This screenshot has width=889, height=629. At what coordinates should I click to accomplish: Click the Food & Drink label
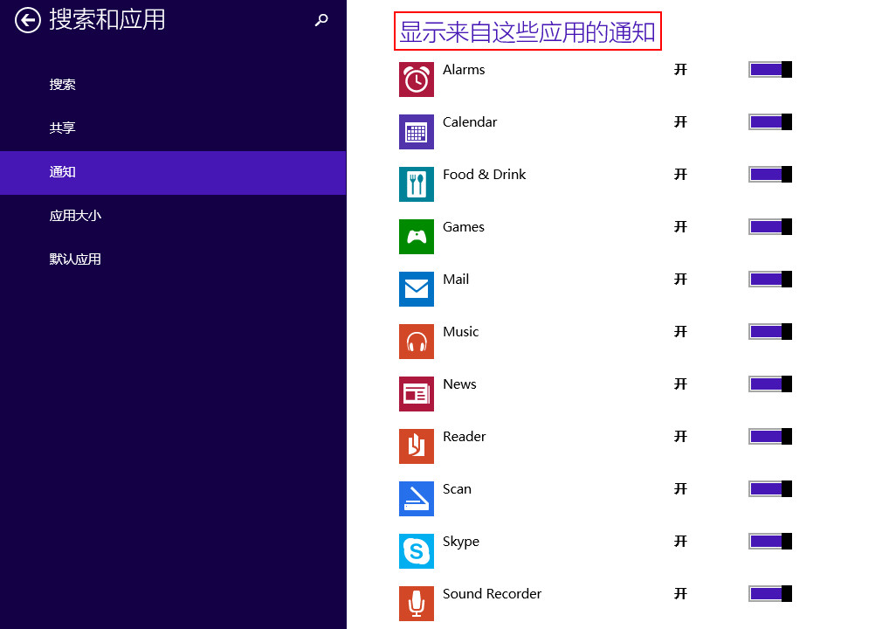click(484, 174)
